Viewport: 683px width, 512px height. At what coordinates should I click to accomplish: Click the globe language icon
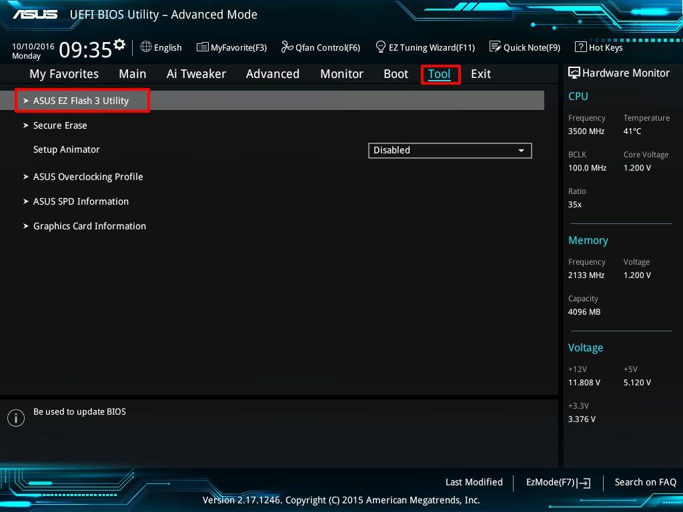tap(146, 47)
